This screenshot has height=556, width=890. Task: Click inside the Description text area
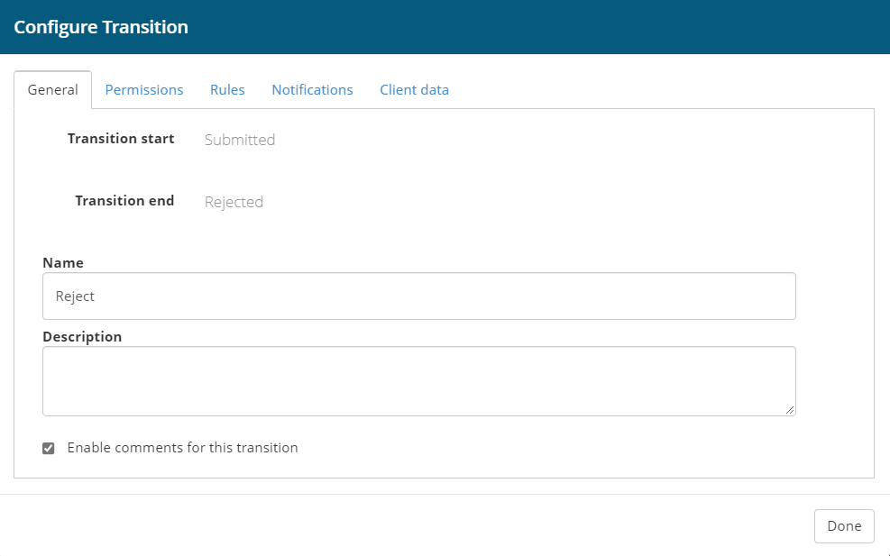pyautogui.click(x=418, y=380)
